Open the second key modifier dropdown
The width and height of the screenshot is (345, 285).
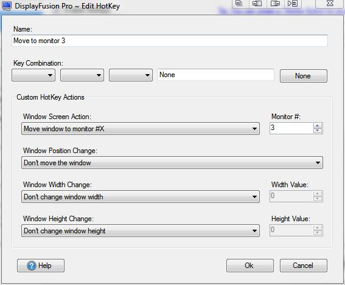82,75
